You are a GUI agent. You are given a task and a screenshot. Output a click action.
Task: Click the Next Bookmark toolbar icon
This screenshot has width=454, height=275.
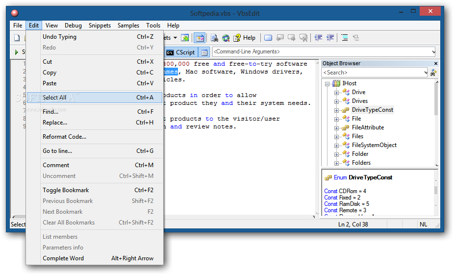tap(292, 38)
